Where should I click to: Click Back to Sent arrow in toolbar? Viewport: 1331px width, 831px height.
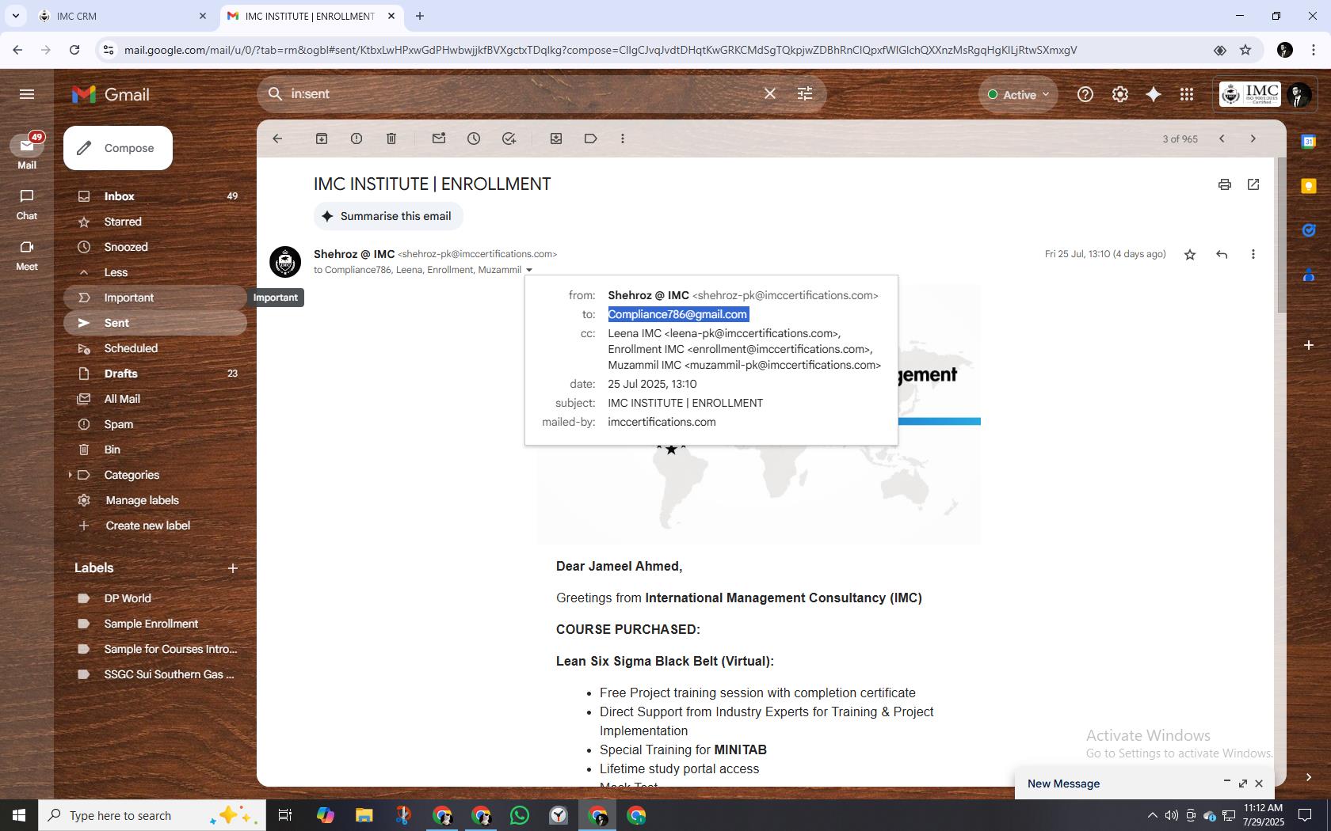pos(277,138)
